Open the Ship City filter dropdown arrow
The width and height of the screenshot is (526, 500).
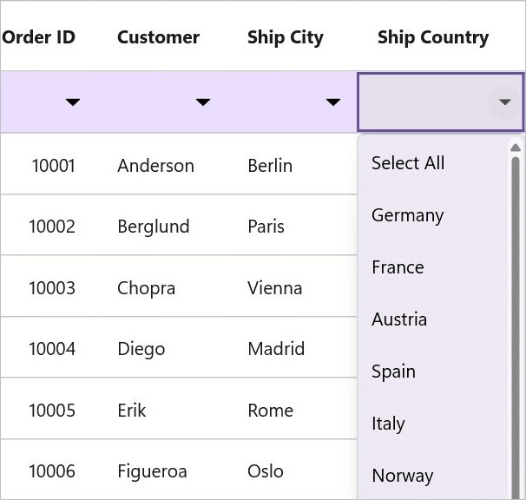[333, 102]
